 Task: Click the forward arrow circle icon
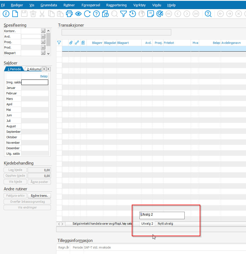[x=230, y=14]
